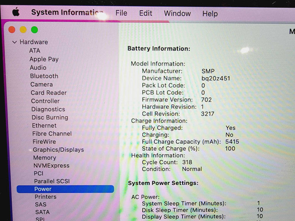Zoom window with green button
295x221 pixels.
click(34, 30)
